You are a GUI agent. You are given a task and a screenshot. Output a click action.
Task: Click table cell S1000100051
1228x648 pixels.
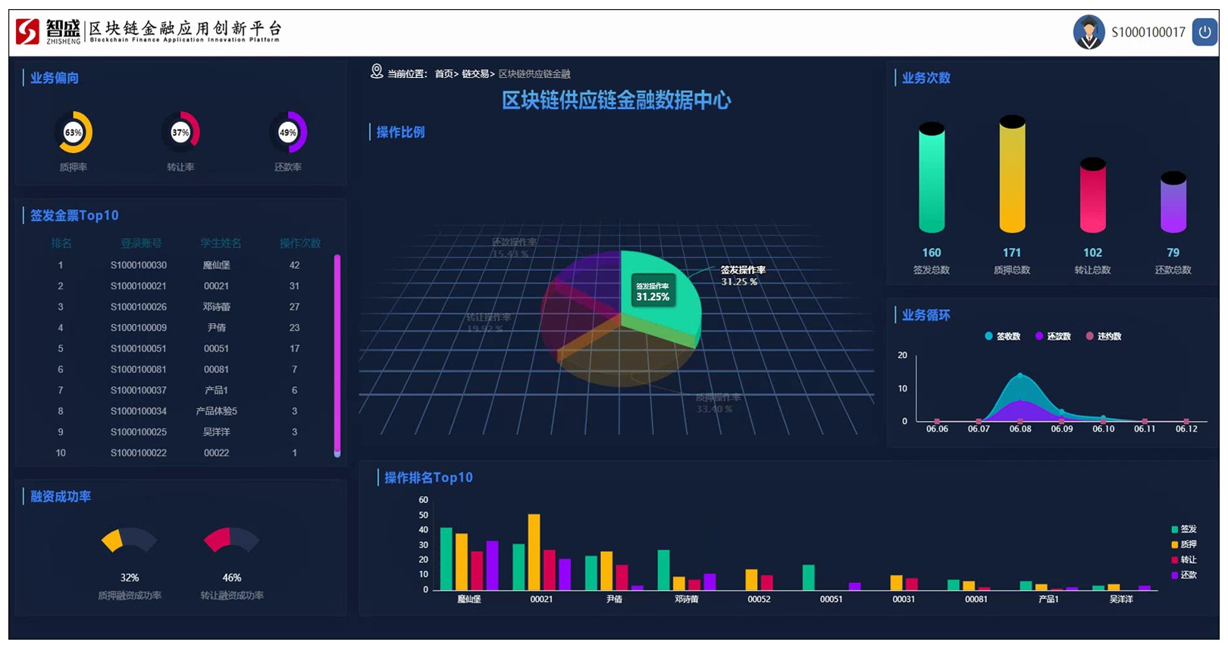(x=139, y=348)
